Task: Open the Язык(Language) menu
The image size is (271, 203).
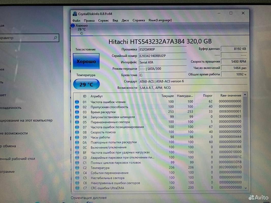Action: click(x=160, y=20)
